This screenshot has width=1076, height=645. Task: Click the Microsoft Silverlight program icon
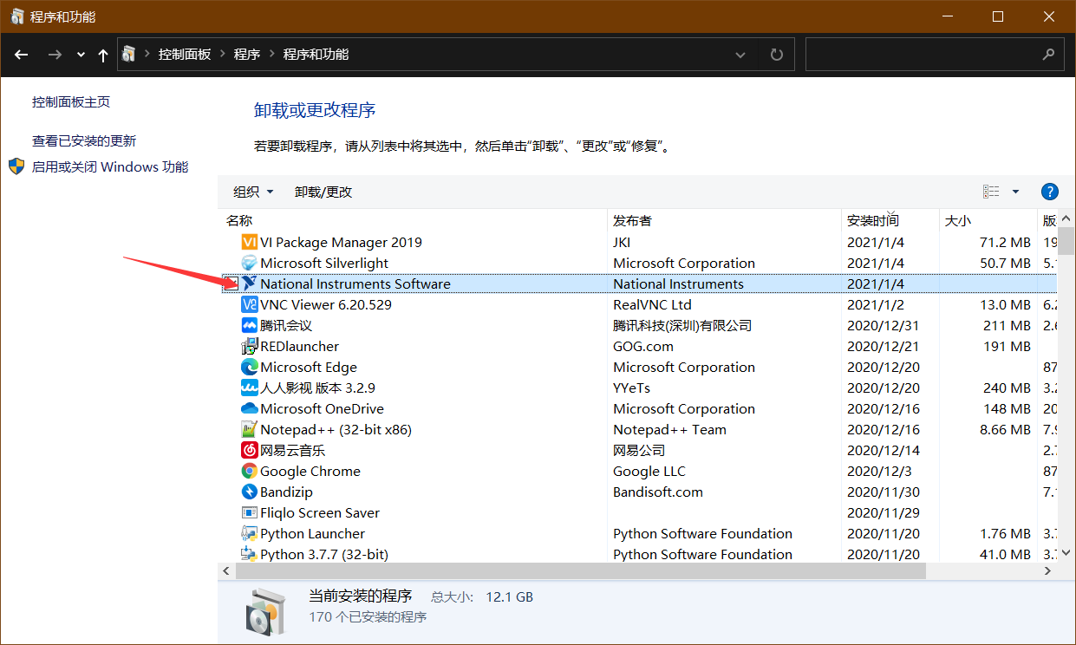(x=249, y=263)
